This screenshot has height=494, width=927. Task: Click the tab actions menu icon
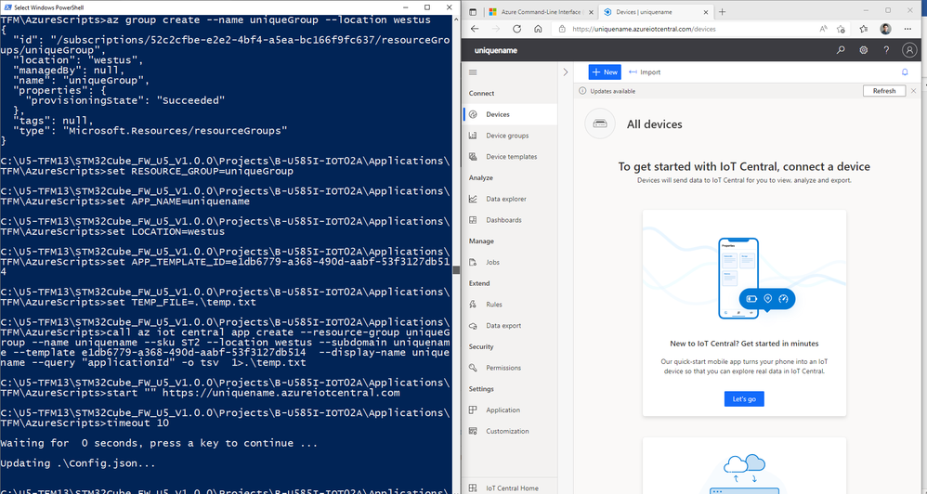[473, 12]
